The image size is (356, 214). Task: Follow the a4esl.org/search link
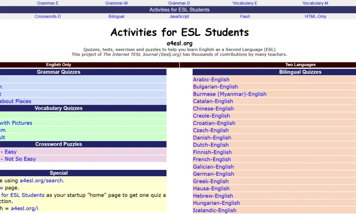[41, 180]
